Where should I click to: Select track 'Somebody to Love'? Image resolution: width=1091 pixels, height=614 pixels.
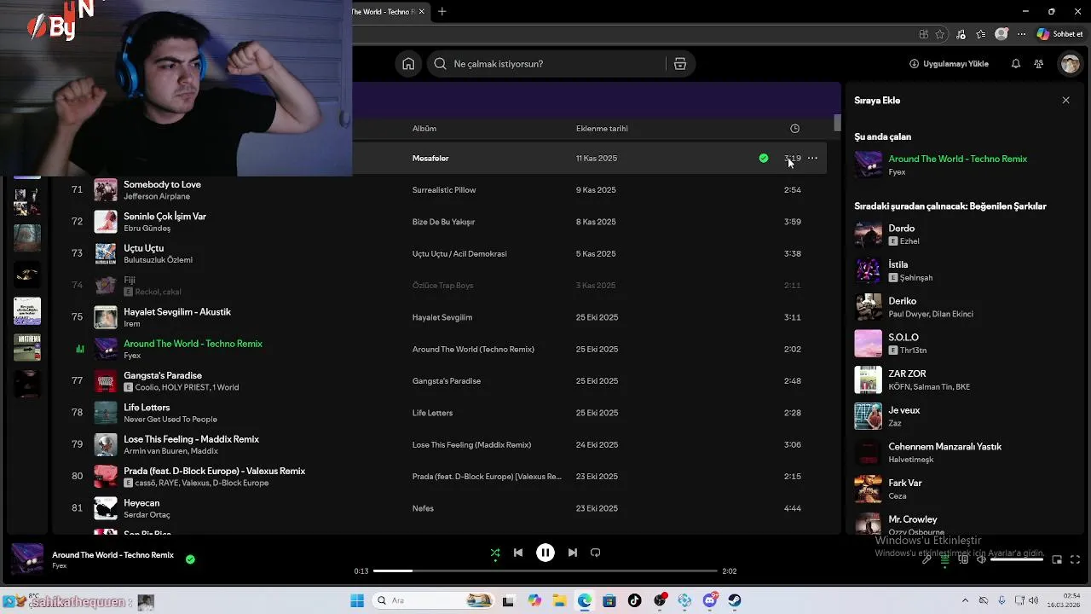162,184
